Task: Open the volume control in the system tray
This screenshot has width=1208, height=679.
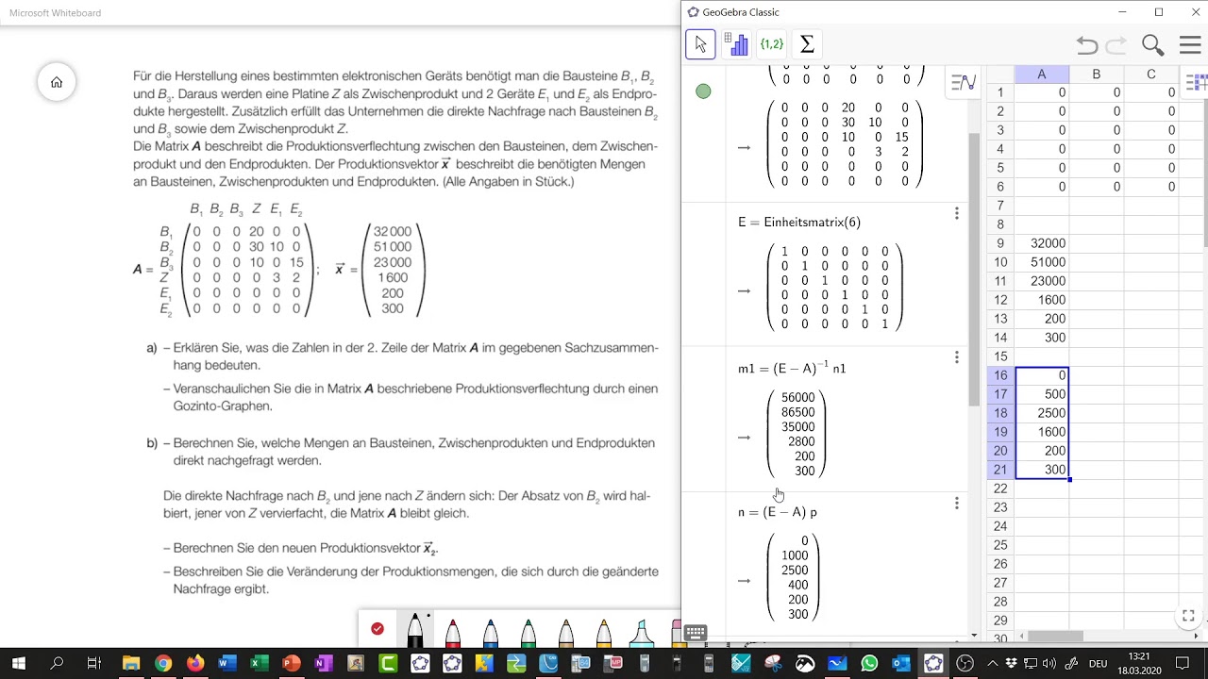Action: click(1050, 664)
